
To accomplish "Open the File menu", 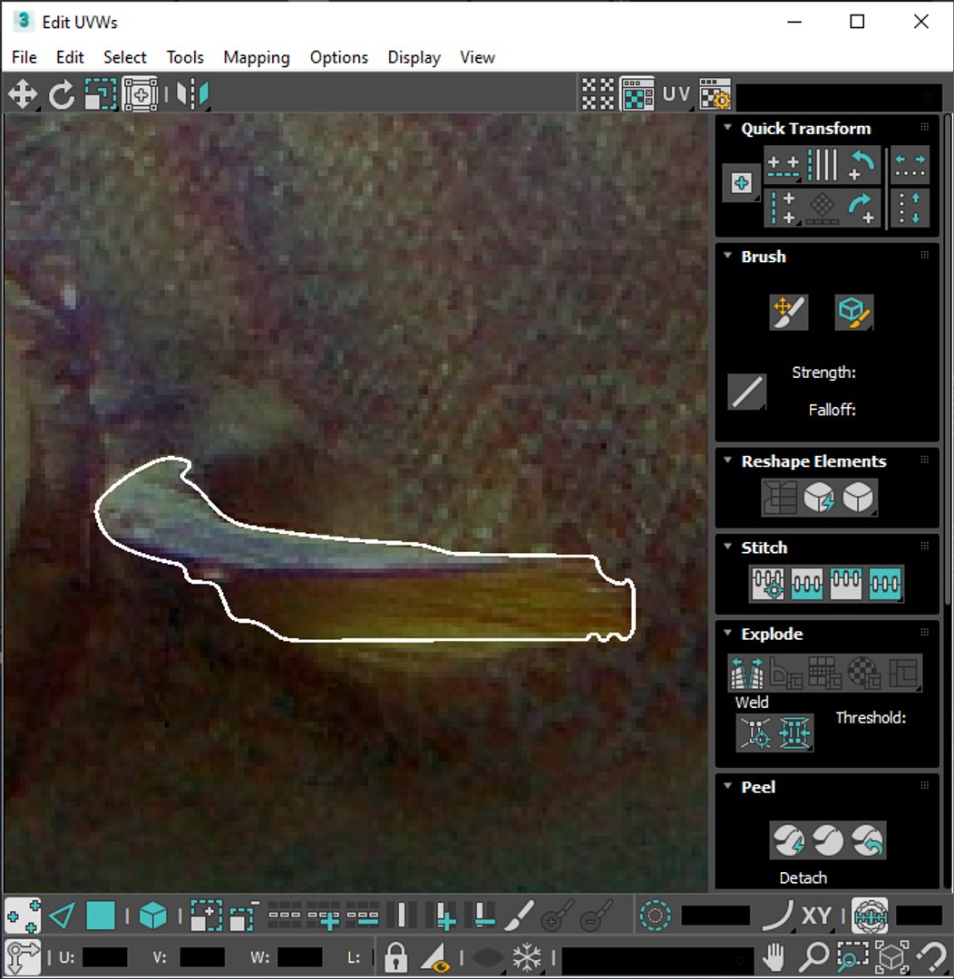I will point(24,57).
